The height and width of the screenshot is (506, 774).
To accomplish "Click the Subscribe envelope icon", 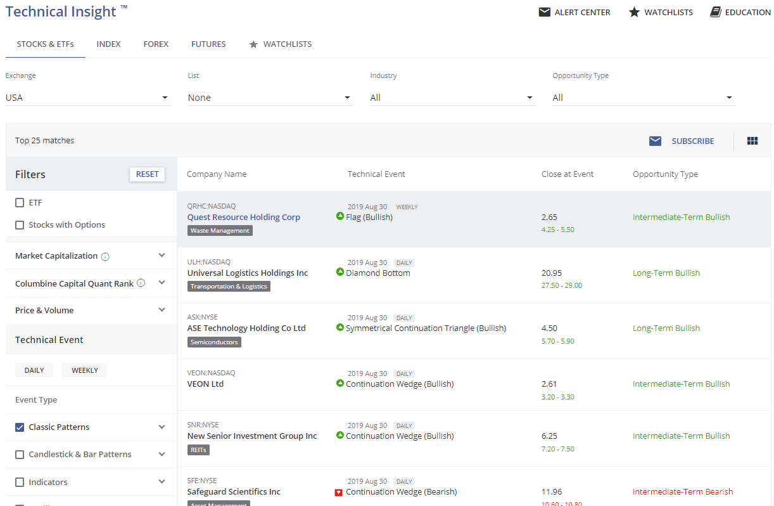I will (656, 141).
